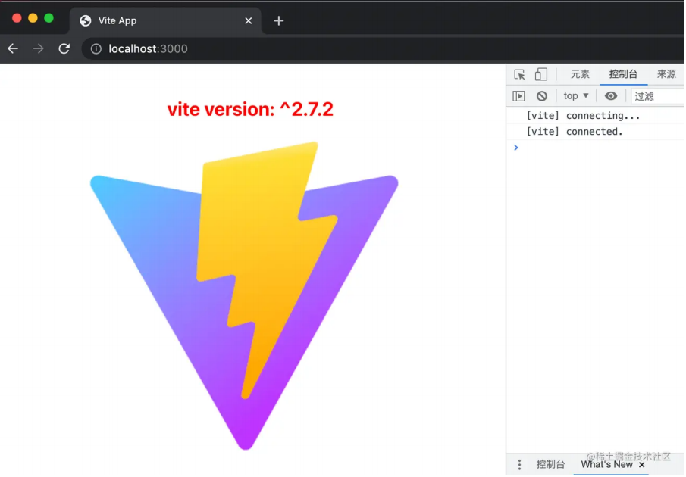Activate the inspect element picker icon
The image size is (686, 477).
519,74
